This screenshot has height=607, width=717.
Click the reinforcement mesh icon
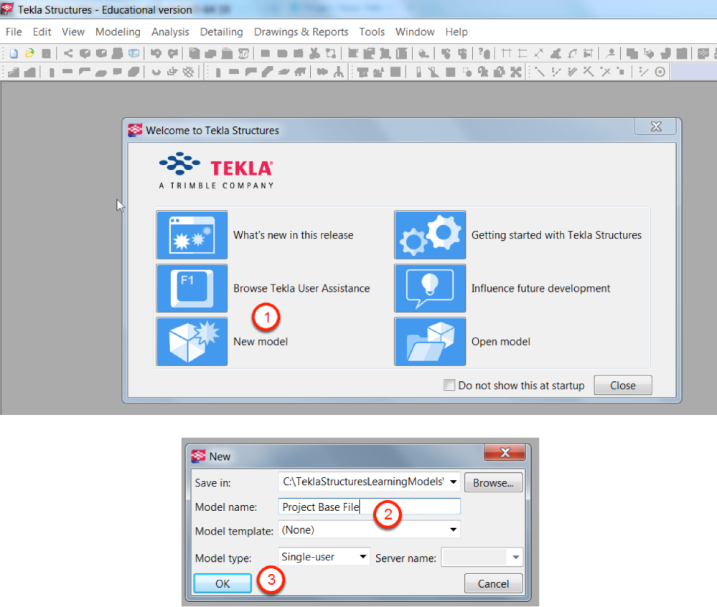[x=188, y=72]
